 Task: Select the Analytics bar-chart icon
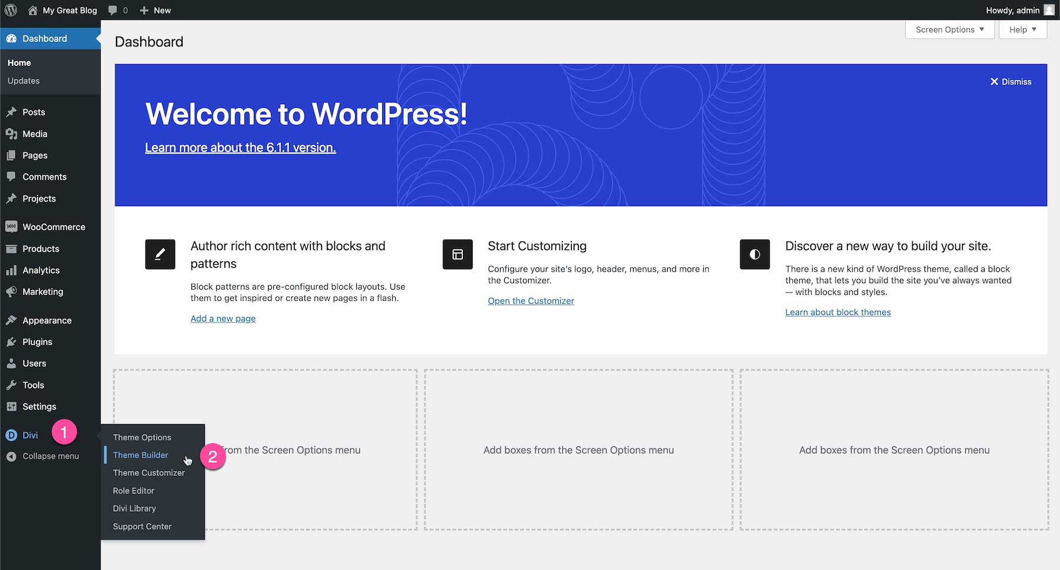[11, 270]
